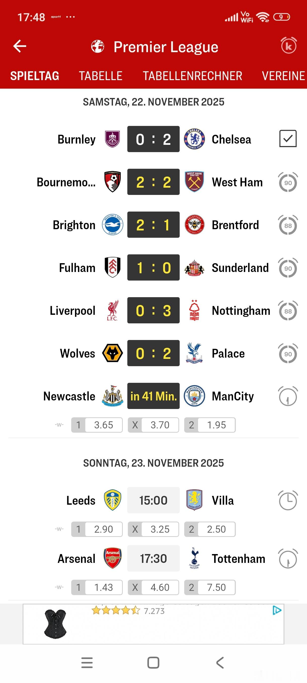Tap the back arrow in header
307x683 pixels.
(20, 46)
